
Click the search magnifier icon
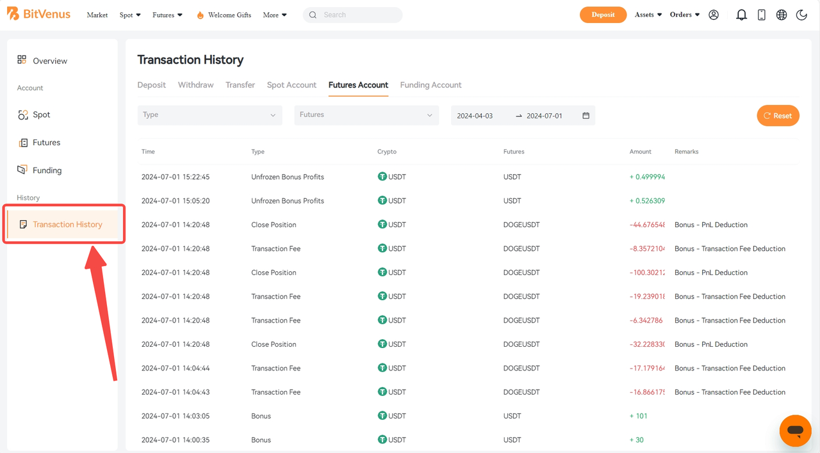[313, 15]
